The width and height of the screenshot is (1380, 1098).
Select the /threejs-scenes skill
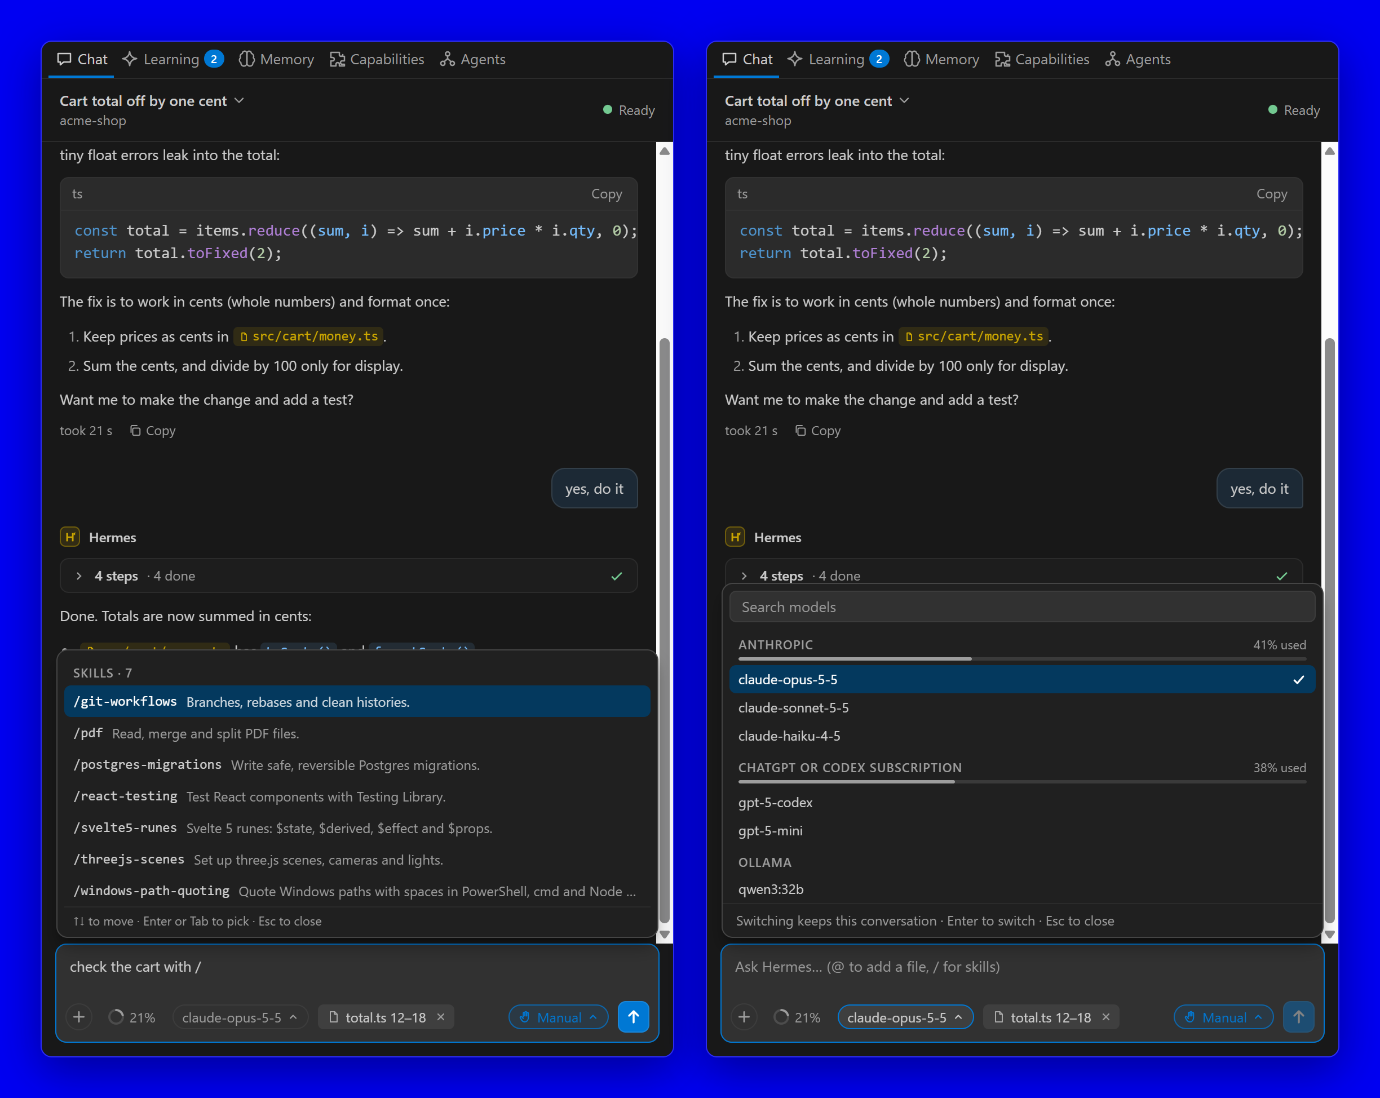[357, 860]
